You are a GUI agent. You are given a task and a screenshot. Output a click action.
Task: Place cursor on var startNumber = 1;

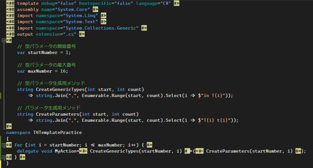44,53
